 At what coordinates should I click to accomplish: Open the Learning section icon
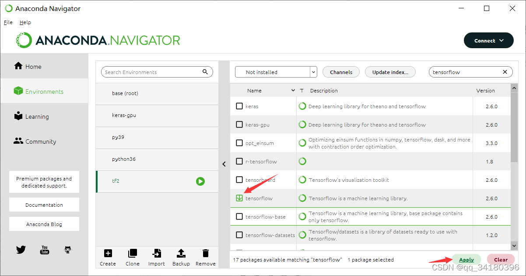tap(18, 116)
